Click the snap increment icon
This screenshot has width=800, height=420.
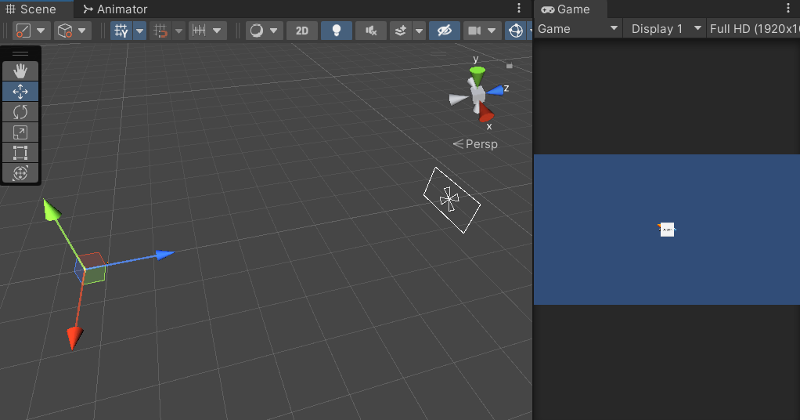coord(199,31)
